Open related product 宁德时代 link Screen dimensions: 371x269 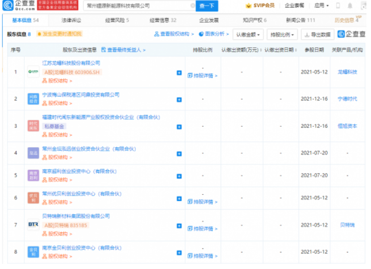pos(347,99)
